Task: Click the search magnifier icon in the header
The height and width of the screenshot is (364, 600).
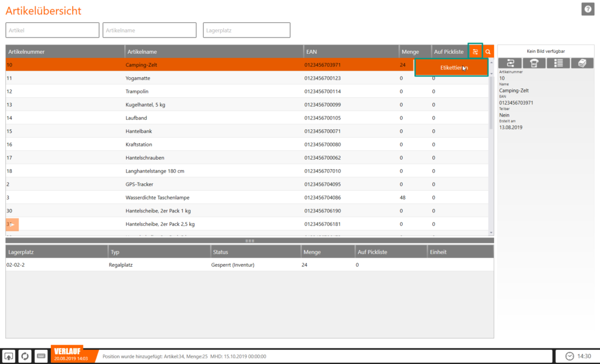Action: pyautogui.click(x=488, y=51)
